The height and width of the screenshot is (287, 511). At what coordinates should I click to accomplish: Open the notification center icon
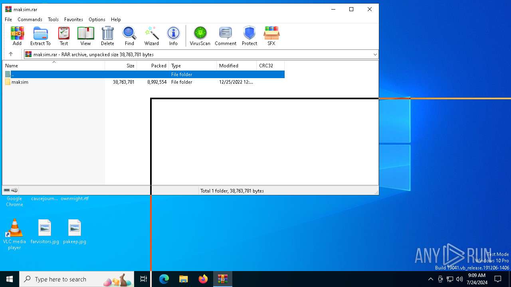click(x=498, y=279)
